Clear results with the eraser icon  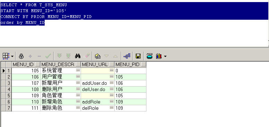click(87, 56)
